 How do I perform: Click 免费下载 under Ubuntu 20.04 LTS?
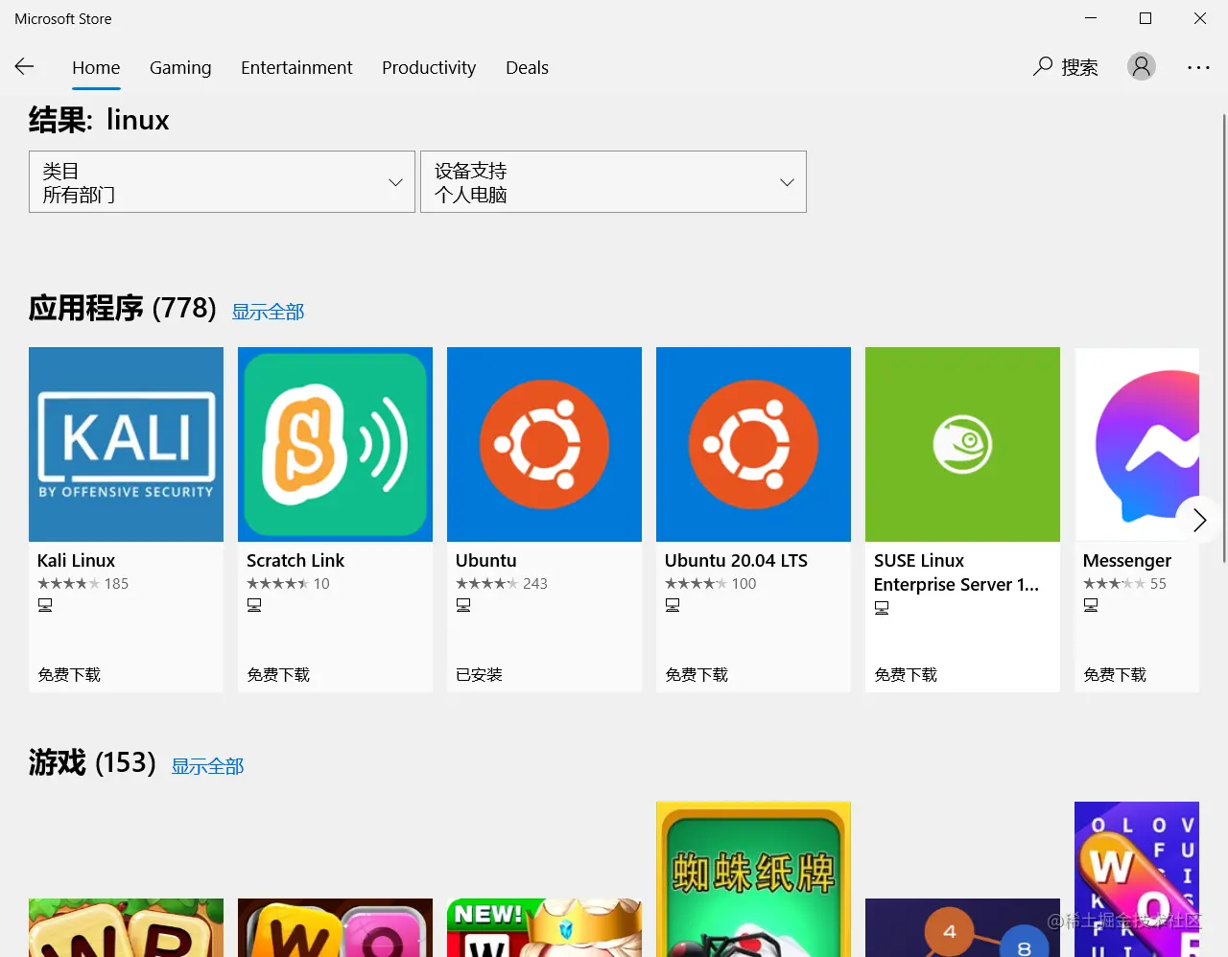pos(697,675)
